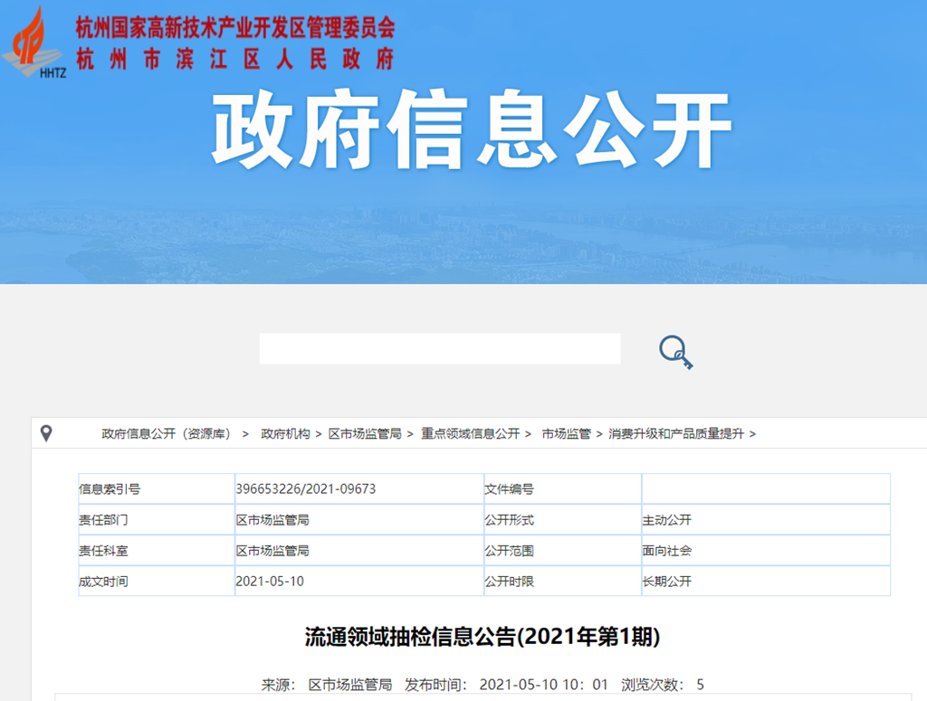Click the 公开形式 label cell
The width and height of the screenshot is (927, 701).
pos(563,520)
